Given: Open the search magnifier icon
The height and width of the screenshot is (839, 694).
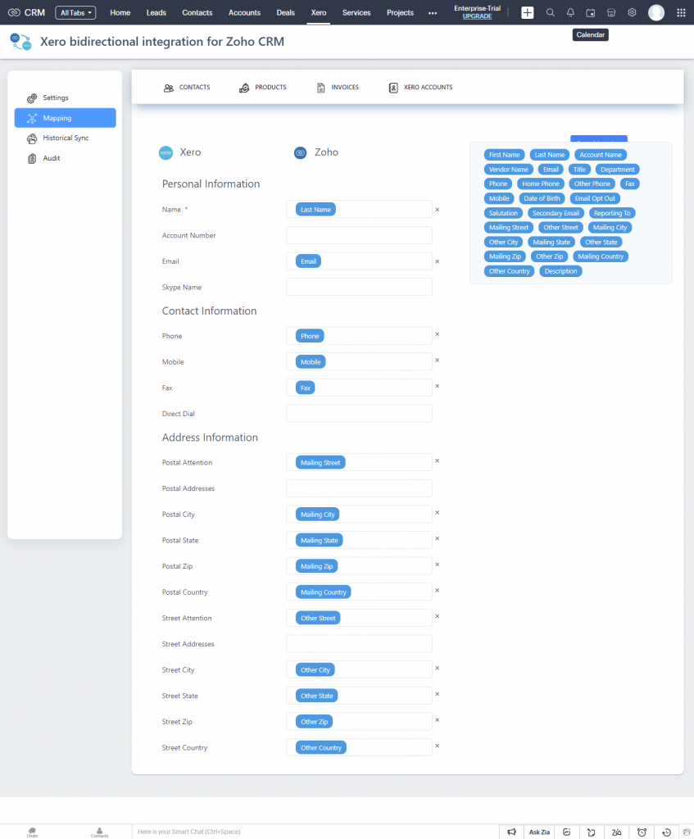Looking at the screenshot, I should point(550,13).
